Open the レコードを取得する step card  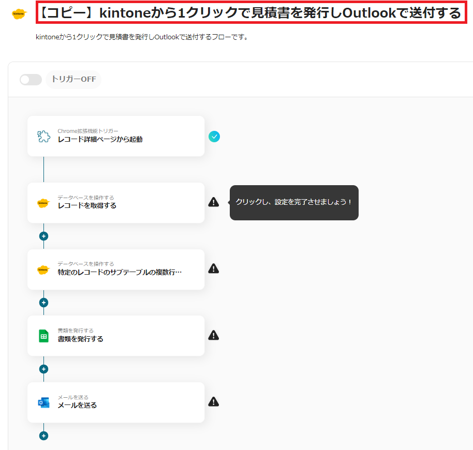[116, 203]
